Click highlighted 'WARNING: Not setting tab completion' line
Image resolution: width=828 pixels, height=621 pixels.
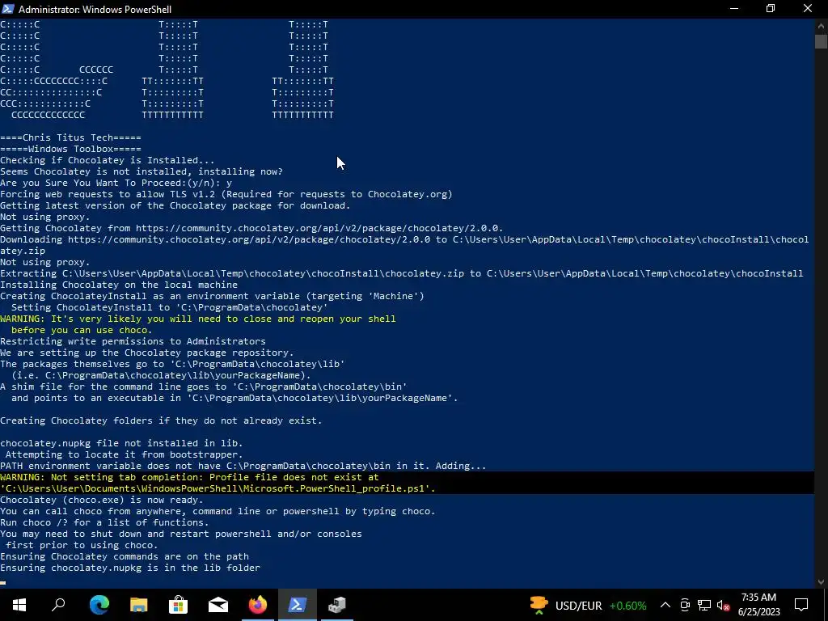(x=189, y=477)
